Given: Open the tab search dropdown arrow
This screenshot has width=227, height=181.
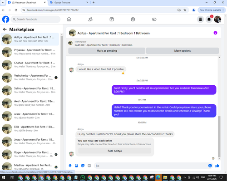Looking at the screenshot, I should tap(3, 2).
